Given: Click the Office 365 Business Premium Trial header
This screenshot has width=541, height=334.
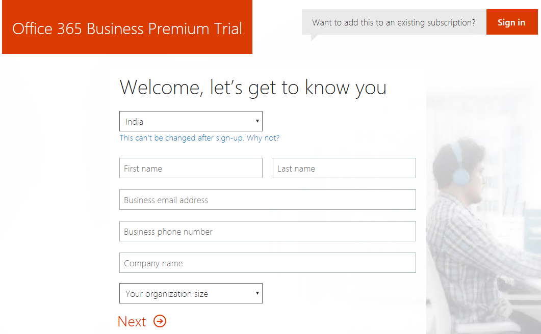Looking at the screenshot, I should tap(127, 29).
